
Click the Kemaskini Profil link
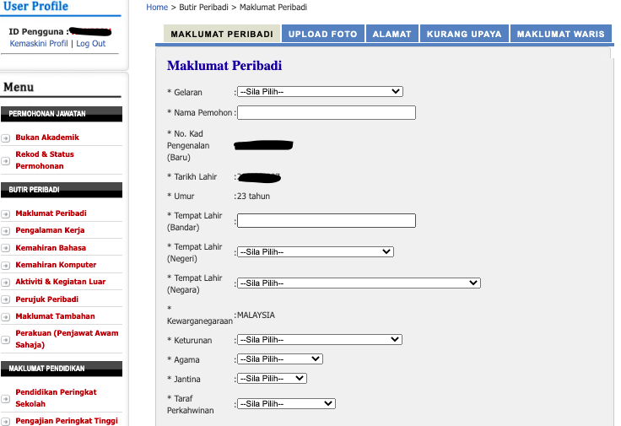[x=39, y=44]
